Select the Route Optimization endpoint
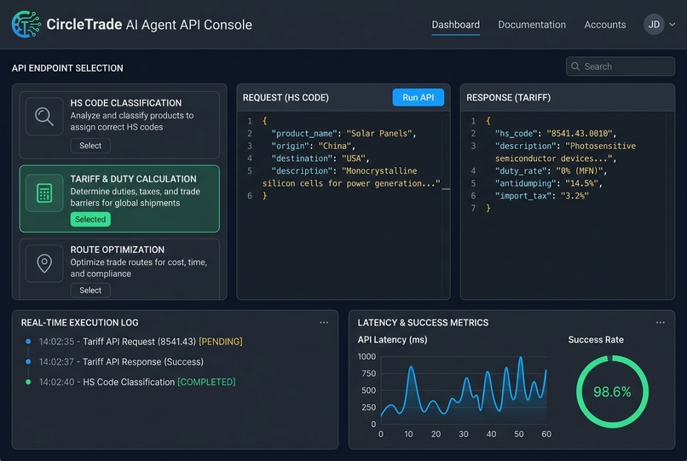The width and height of the screenshot is (687, 461). pyautogui.click(x=90, y=290)
